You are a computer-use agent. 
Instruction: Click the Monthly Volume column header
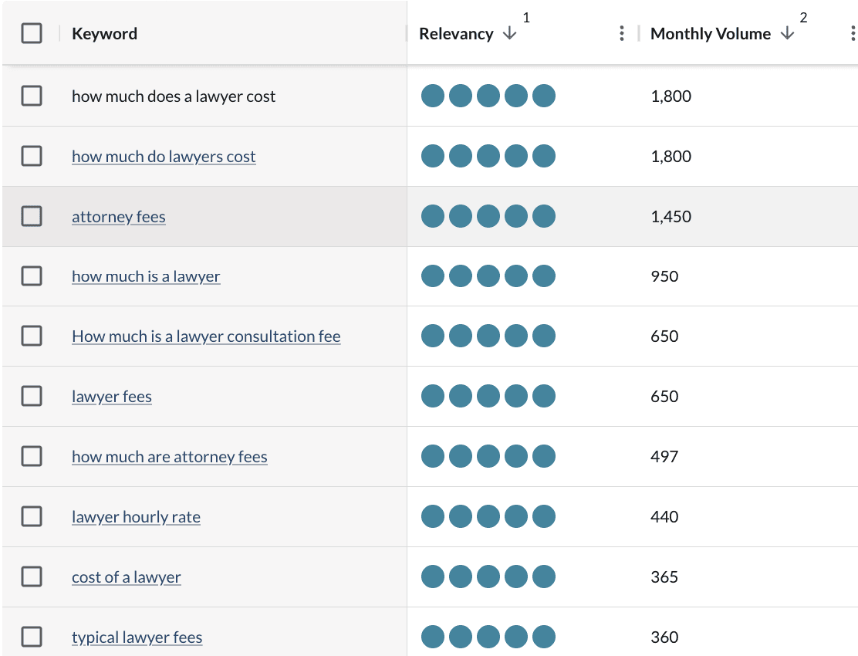pos(711,33)
